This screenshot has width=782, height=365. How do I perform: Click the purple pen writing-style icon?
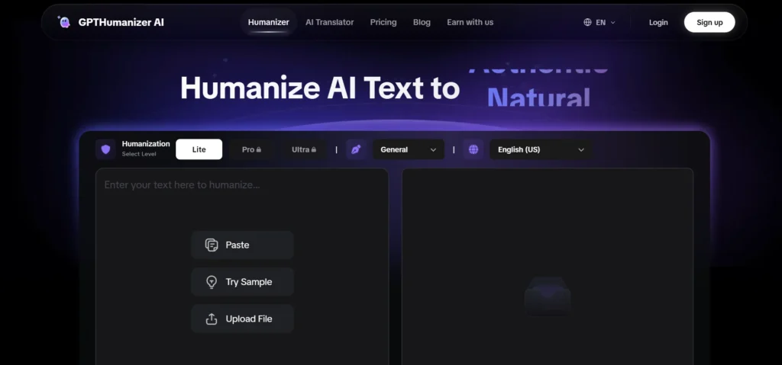point(356,149)
